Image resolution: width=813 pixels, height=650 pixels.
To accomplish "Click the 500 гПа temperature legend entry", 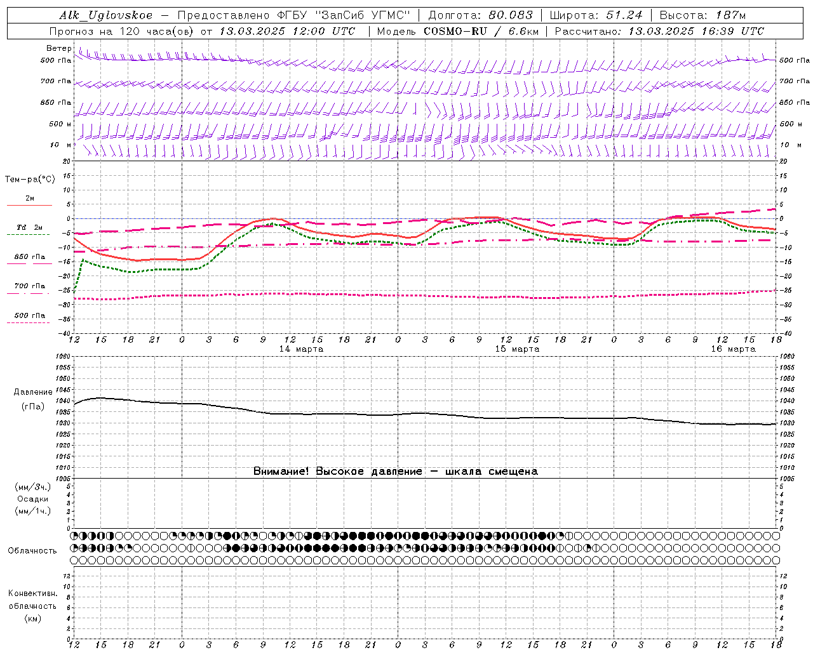I will point(30,315).
